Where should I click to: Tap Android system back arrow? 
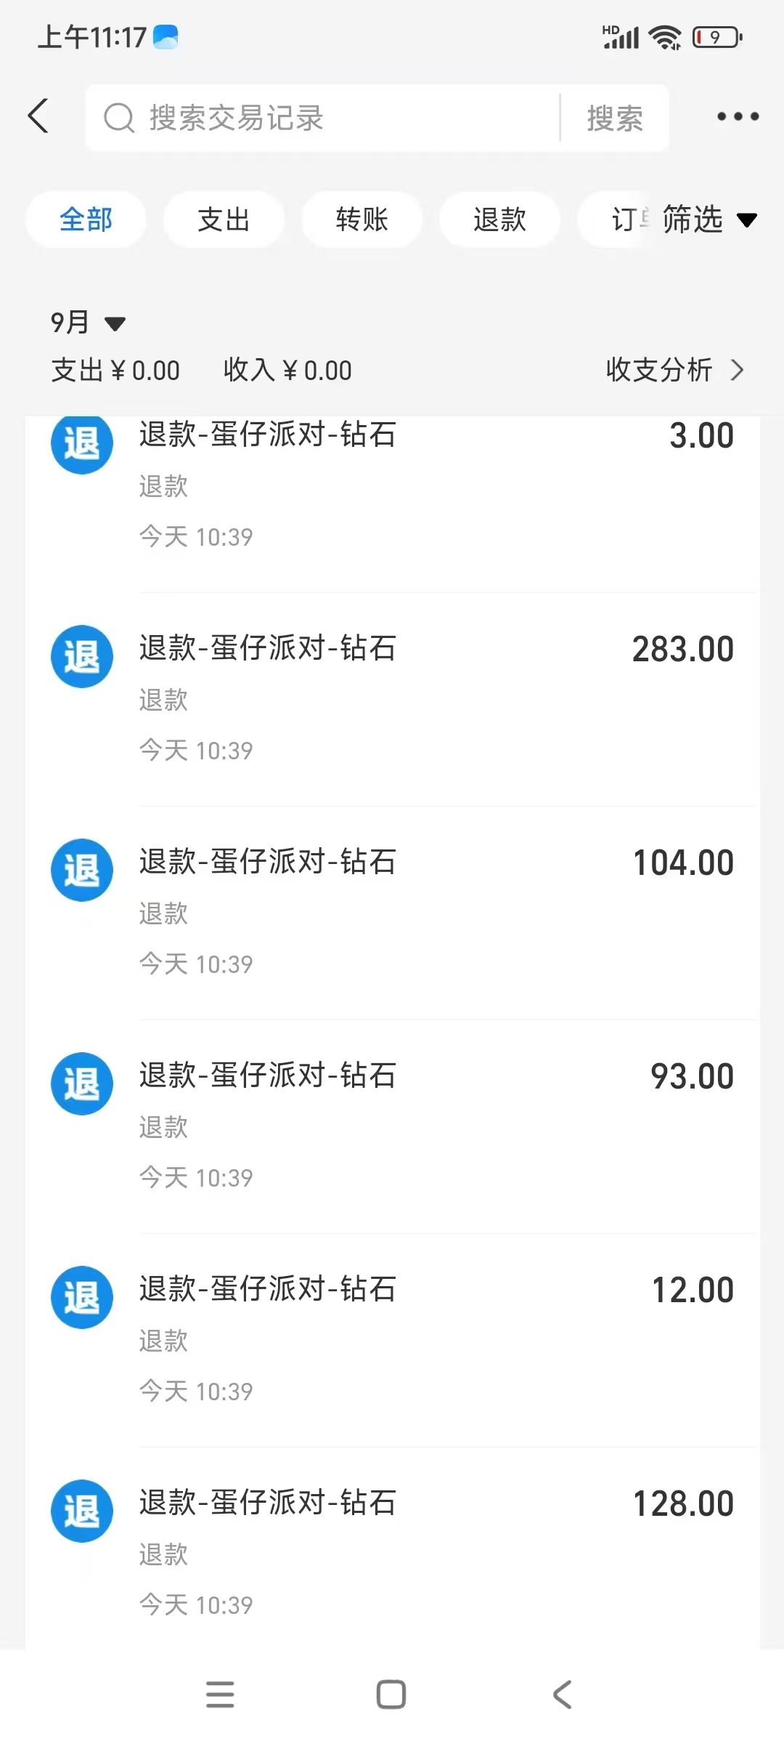click(x=563, y=1695)
